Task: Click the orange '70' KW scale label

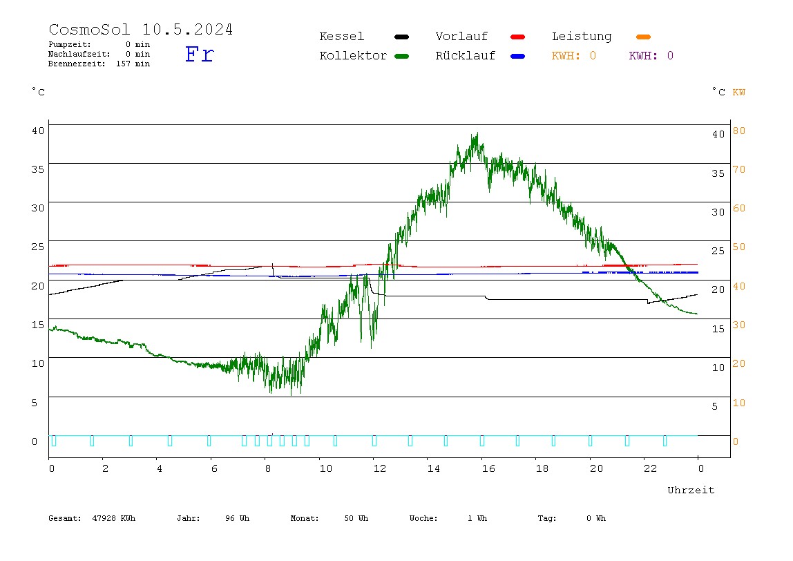Action: click(739, 169)
